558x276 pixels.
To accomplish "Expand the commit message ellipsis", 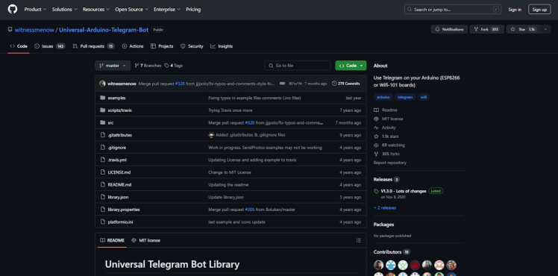I will 282,84.
